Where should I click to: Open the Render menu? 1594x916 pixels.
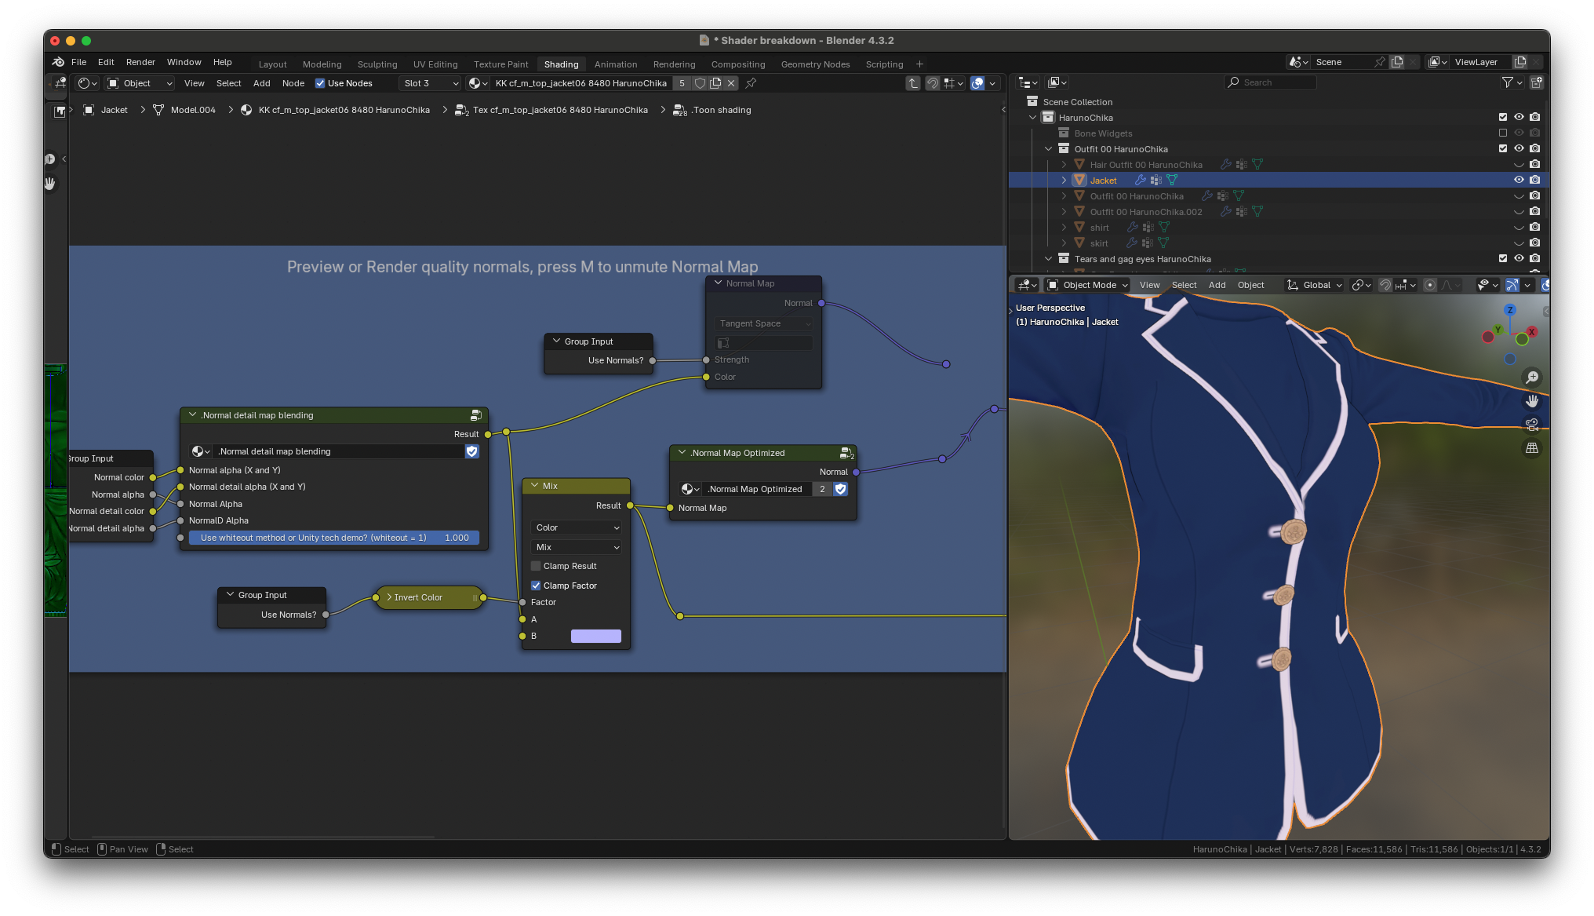coord(140,62)
